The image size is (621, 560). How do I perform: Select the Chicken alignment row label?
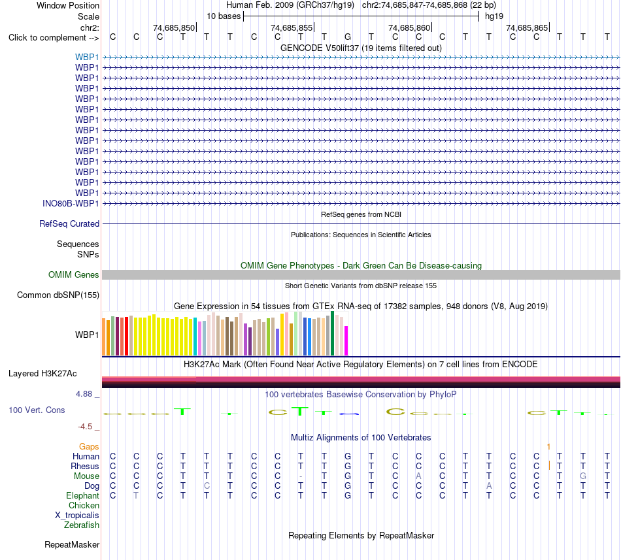[x=84, y=506]
